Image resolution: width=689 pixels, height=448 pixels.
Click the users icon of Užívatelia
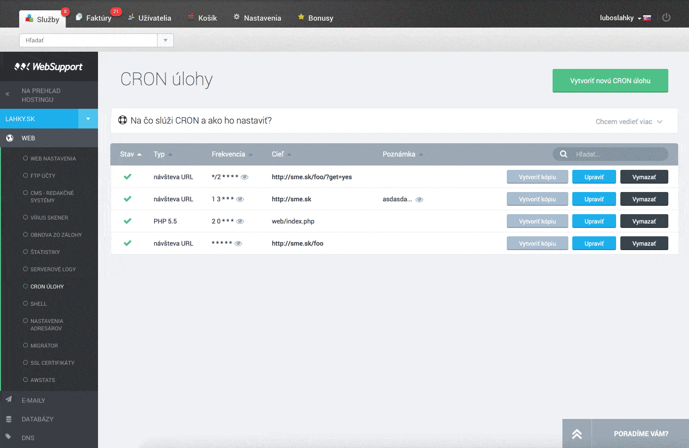(131, 17)
